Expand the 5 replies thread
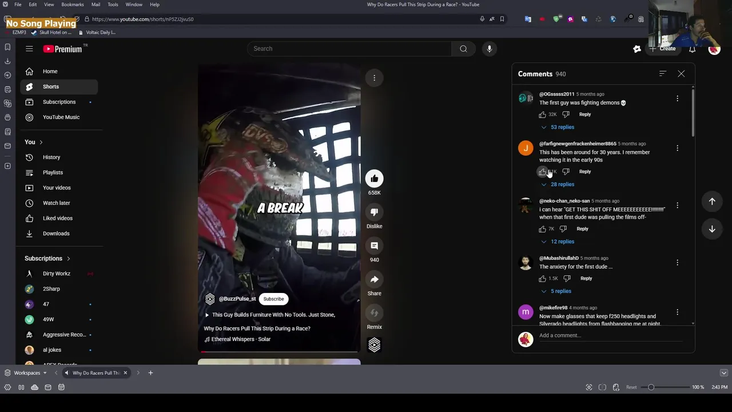Screen dimensions: 732x412 [x=556, y=291]
